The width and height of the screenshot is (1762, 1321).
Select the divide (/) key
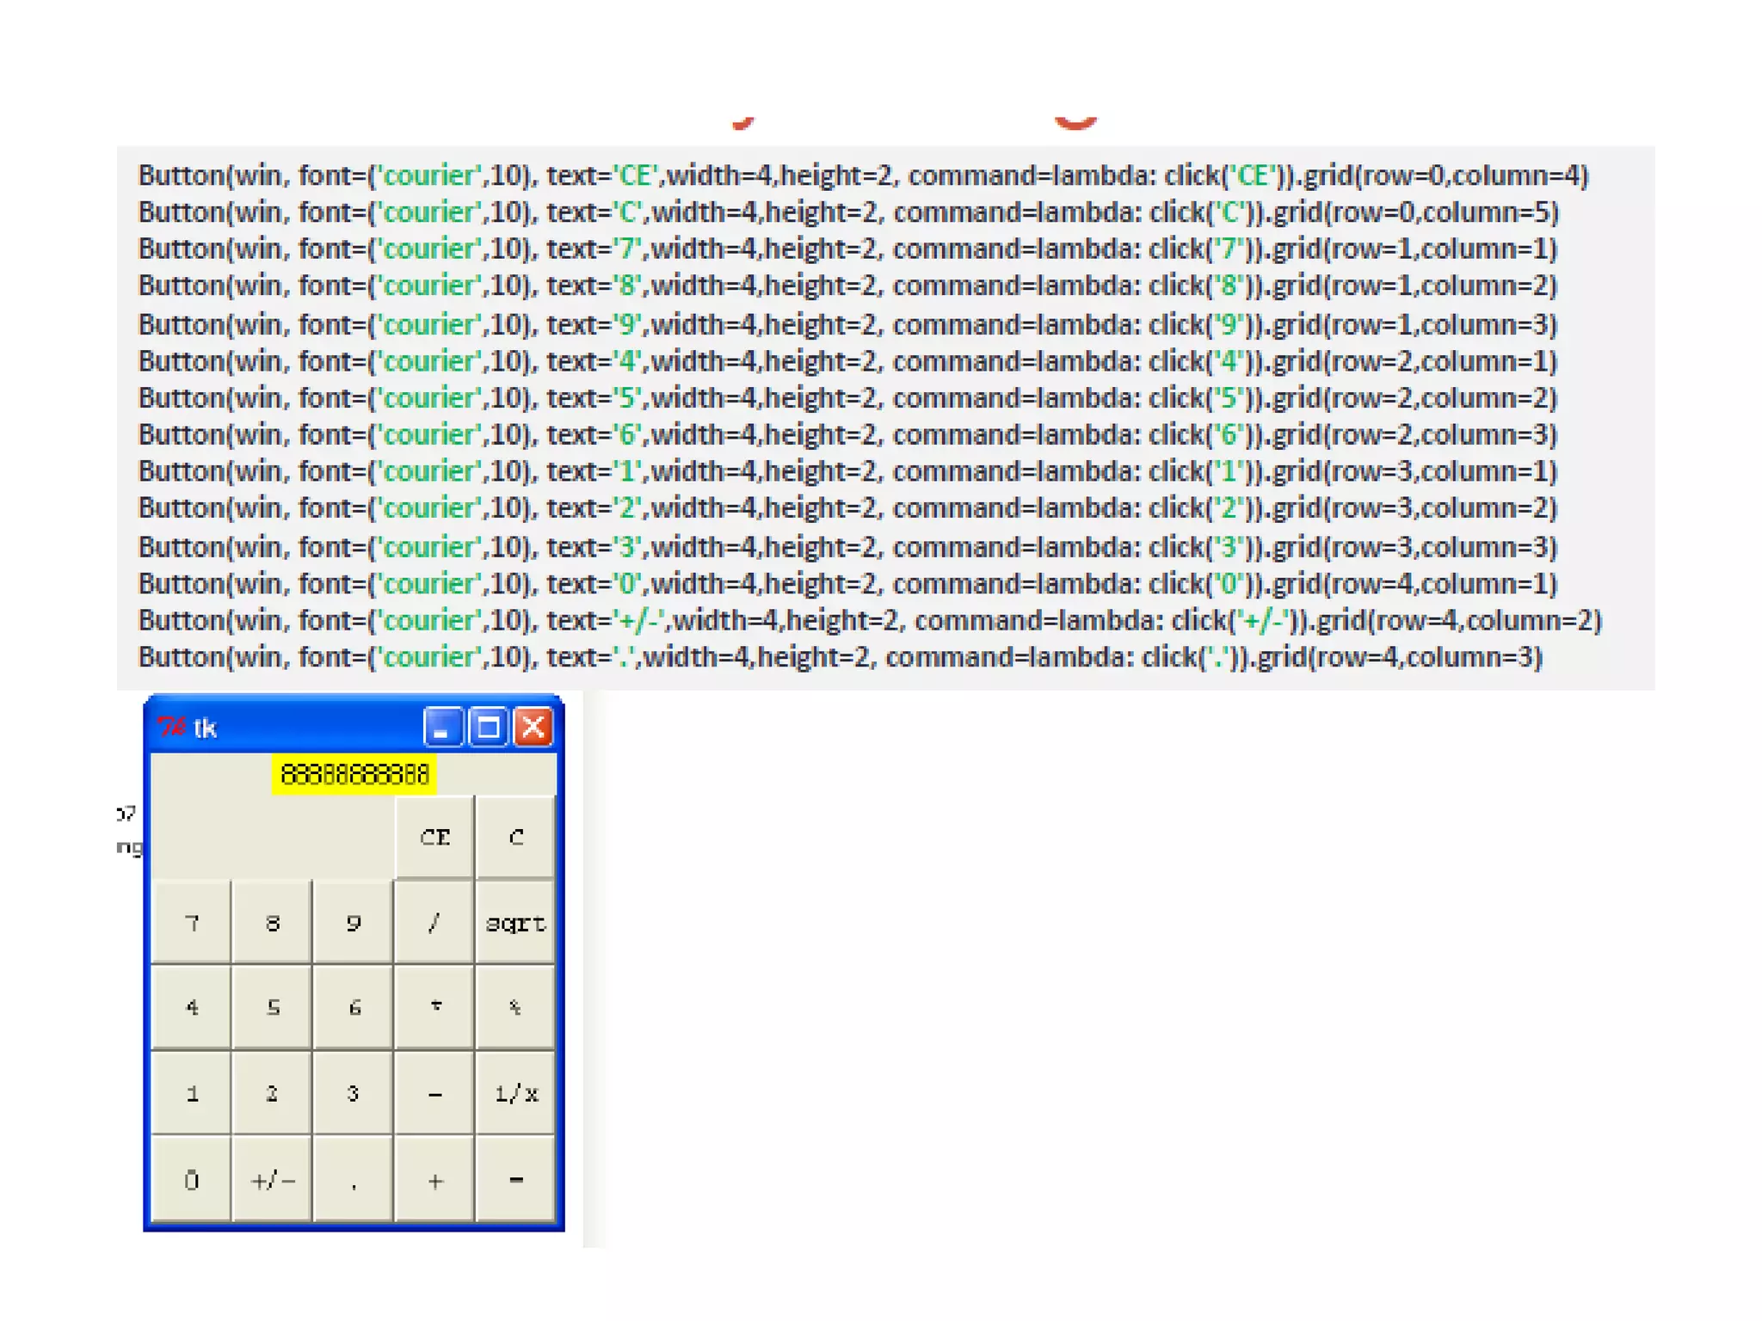tap(434, 922)
